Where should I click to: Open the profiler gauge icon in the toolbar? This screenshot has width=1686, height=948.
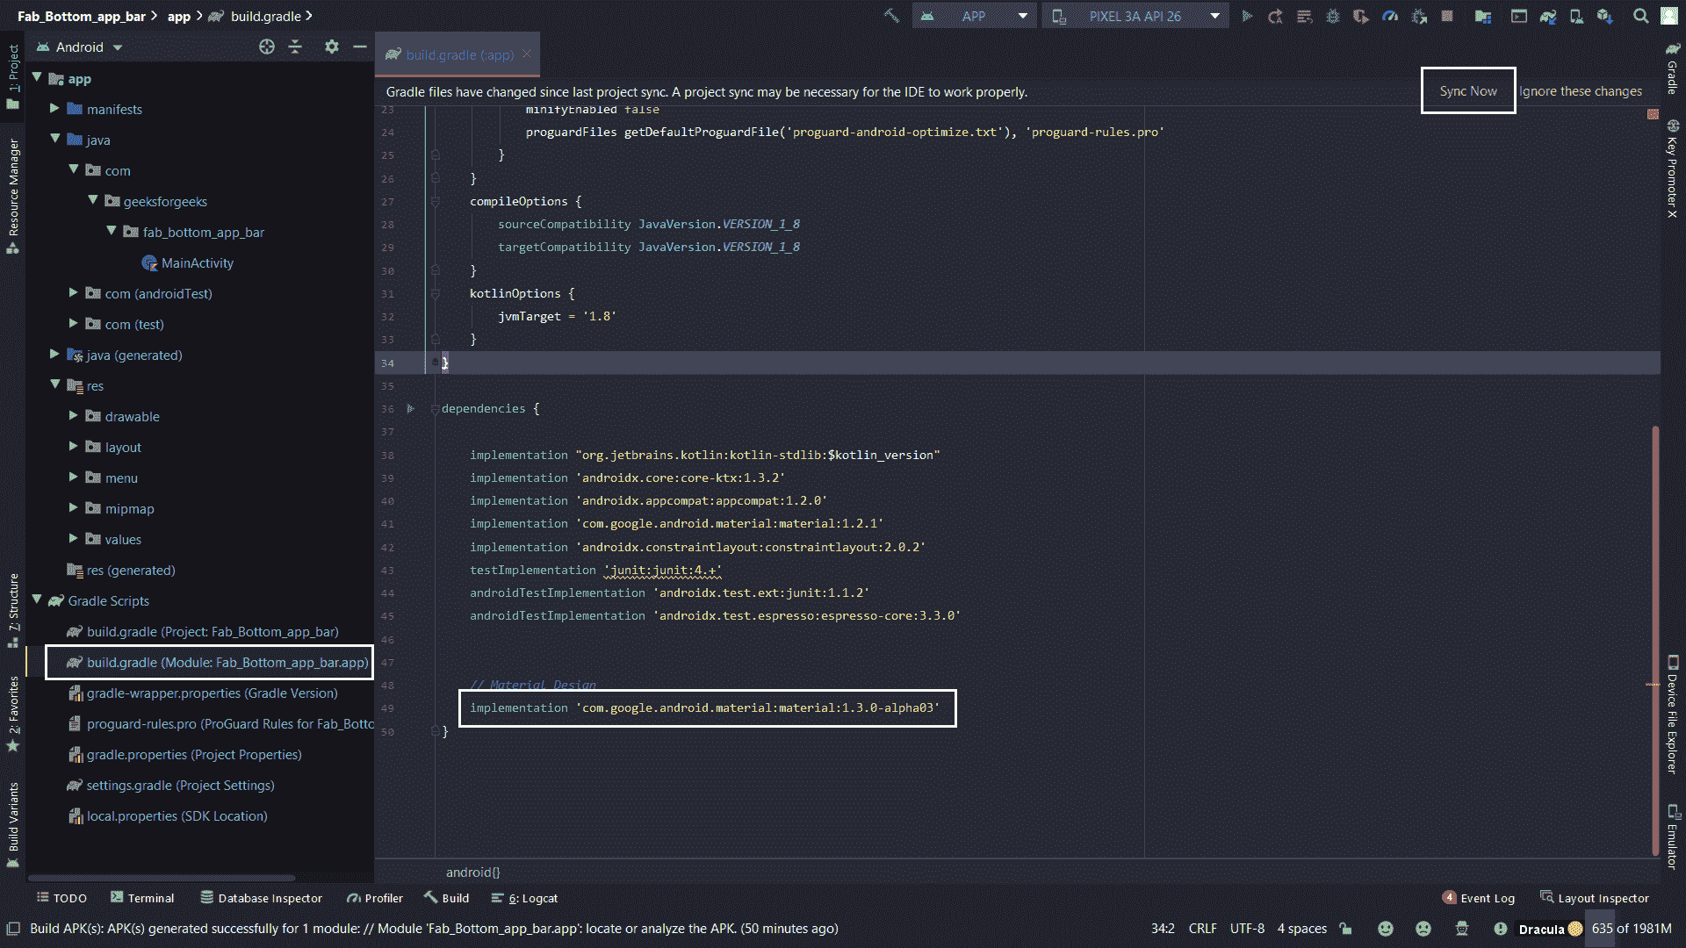(x=1390, y=16)
